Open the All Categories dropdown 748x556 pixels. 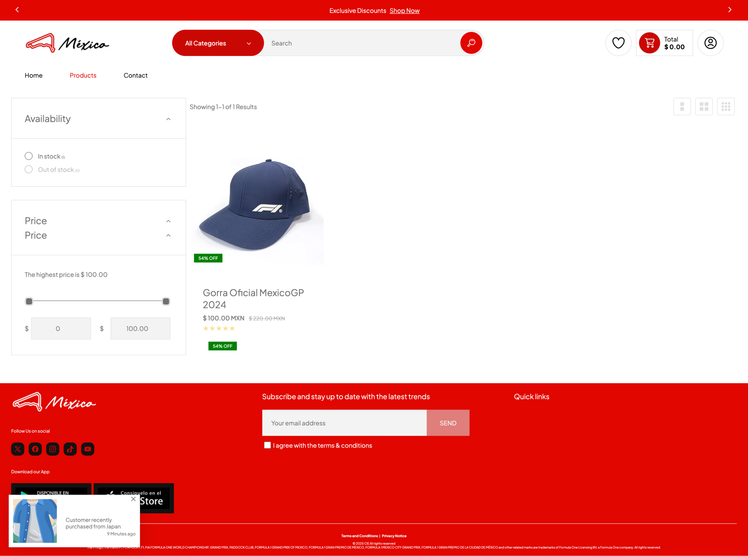[x=218, y=43]
